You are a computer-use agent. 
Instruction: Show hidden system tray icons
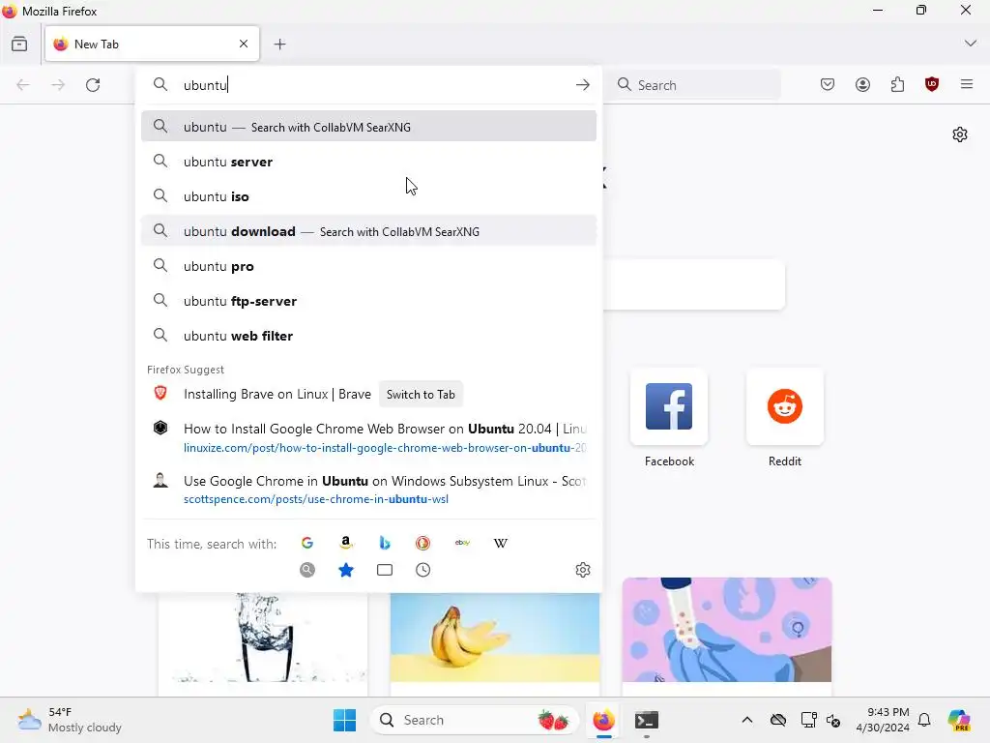(x=747, y=720)
